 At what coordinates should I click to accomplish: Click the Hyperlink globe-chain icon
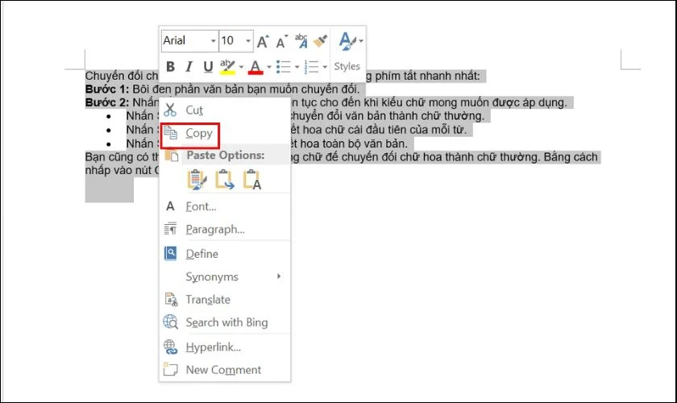point(171,347)
